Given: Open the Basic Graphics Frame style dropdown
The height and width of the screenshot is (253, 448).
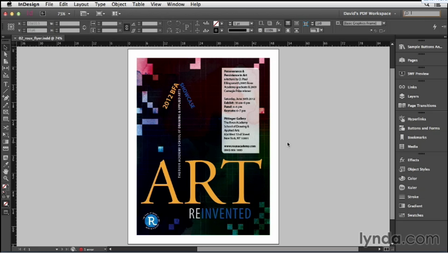Looking at the screenshot, I should tap(383, 23).
